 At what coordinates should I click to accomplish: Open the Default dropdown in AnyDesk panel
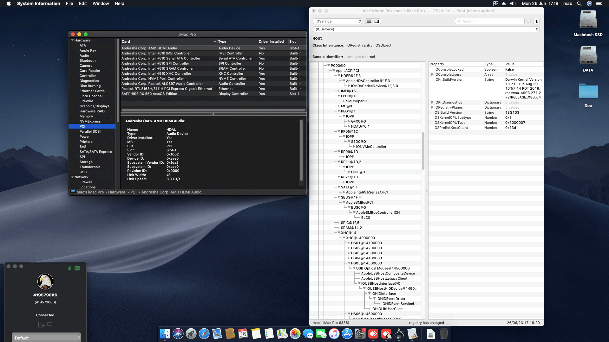click(x=46, y=338)
